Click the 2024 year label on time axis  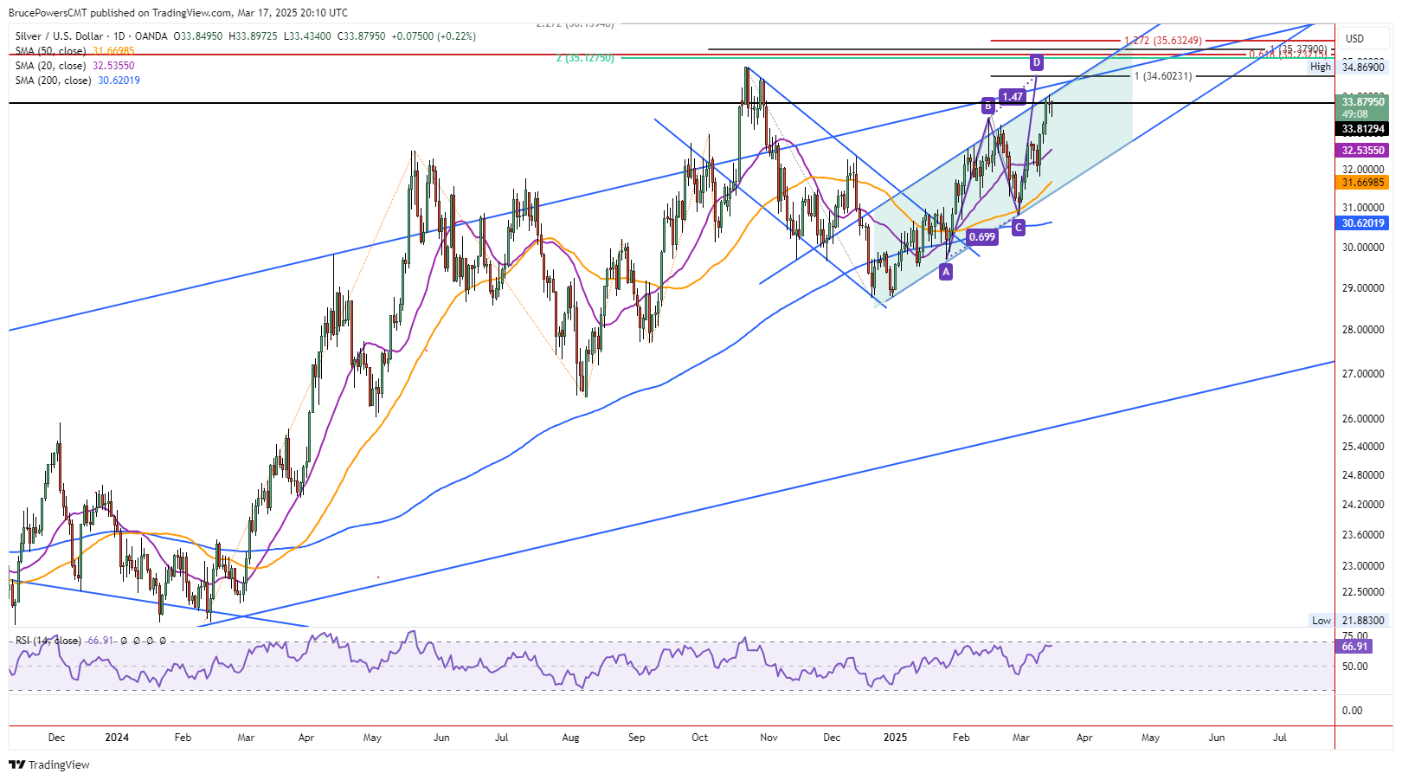pyautogui.click(x=117, y=738)
